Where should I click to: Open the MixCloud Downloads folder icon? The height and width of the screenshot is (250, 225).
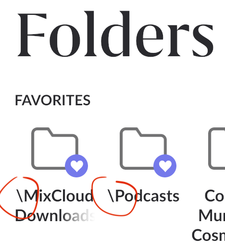coord(55,149)
